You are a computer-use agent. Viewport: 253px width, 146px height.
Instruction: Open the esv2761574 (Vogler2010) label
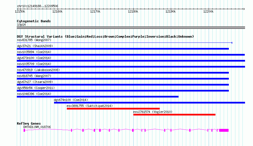click(153, 112)
